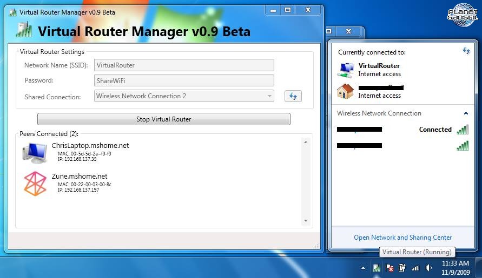Image resolution: width=482 pixels, height=278 pixels.
Task: Click the Virtual Router tray icon
Action: tap(377, 268)
